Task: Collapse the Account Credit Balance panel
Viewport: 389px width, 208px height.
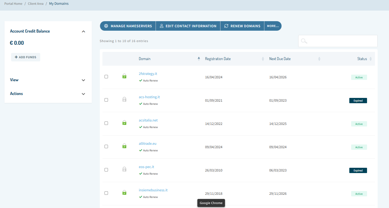Action: (83, 31)
